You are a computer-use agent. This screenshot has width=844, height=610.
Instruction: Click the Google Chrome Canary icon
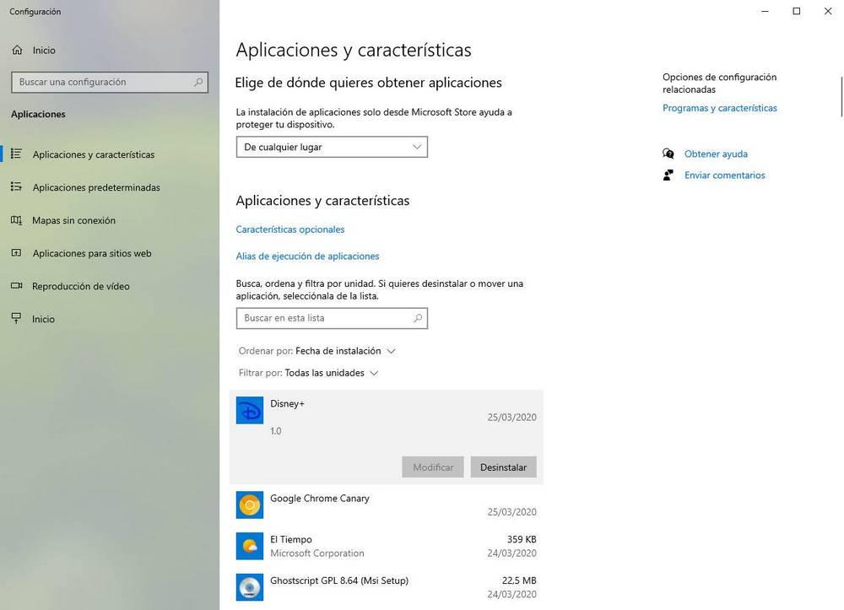(x=250, y=505)
